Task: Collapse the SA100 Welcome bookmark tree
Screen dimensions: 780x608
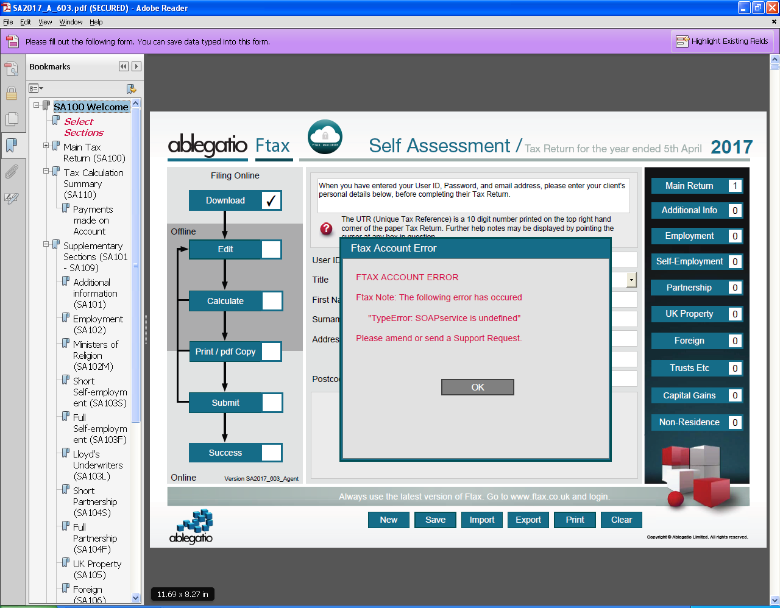Action: tap(36, 105)
